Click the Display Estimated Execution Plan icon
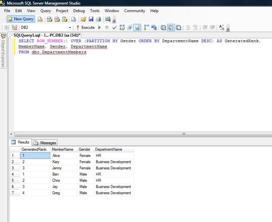272x222 pixels. (122, 28)
